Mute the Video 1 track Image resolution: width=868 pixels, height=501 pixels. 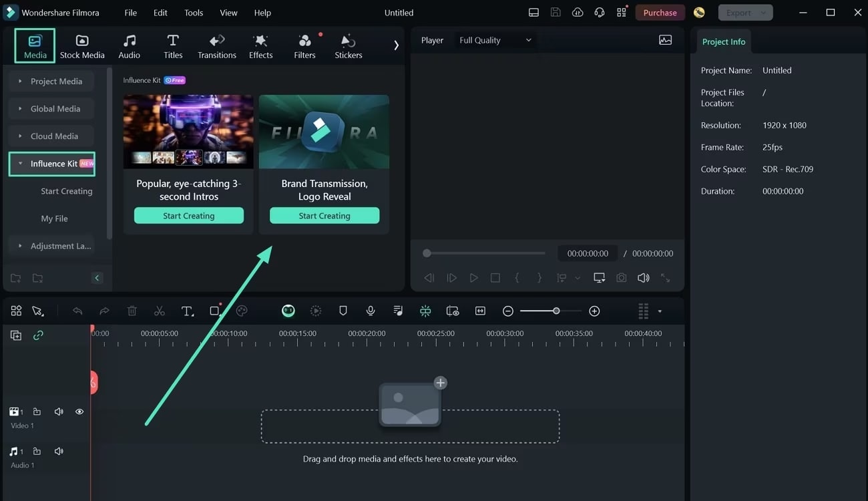[x=59, y=411]
